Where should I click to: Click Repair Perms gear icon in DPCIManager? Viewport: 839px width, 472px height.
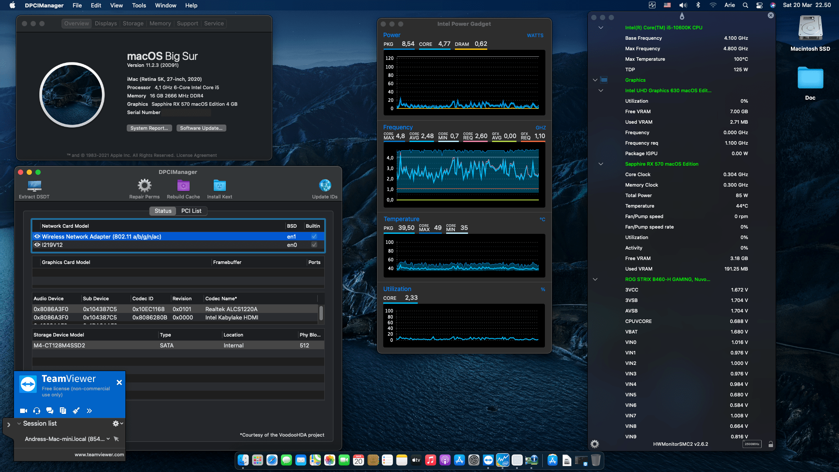[144, 186]
